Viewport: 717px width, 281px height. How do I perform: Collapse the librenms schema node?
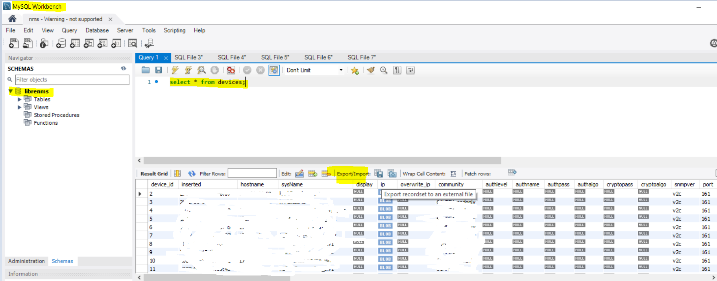[11, 91]
